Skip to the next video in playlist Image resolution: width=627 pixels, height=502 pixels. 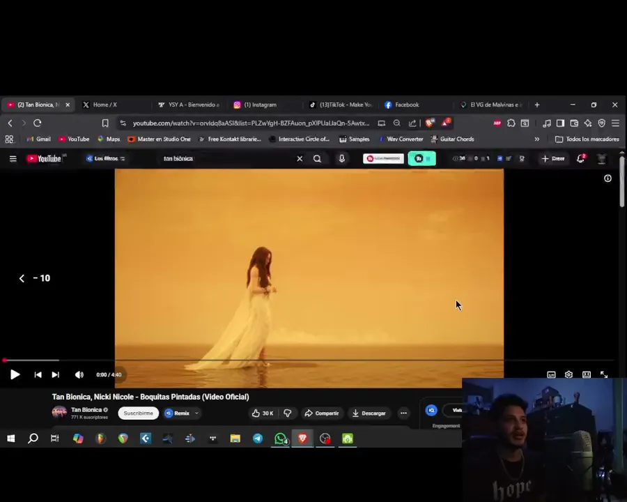[56, 374]
